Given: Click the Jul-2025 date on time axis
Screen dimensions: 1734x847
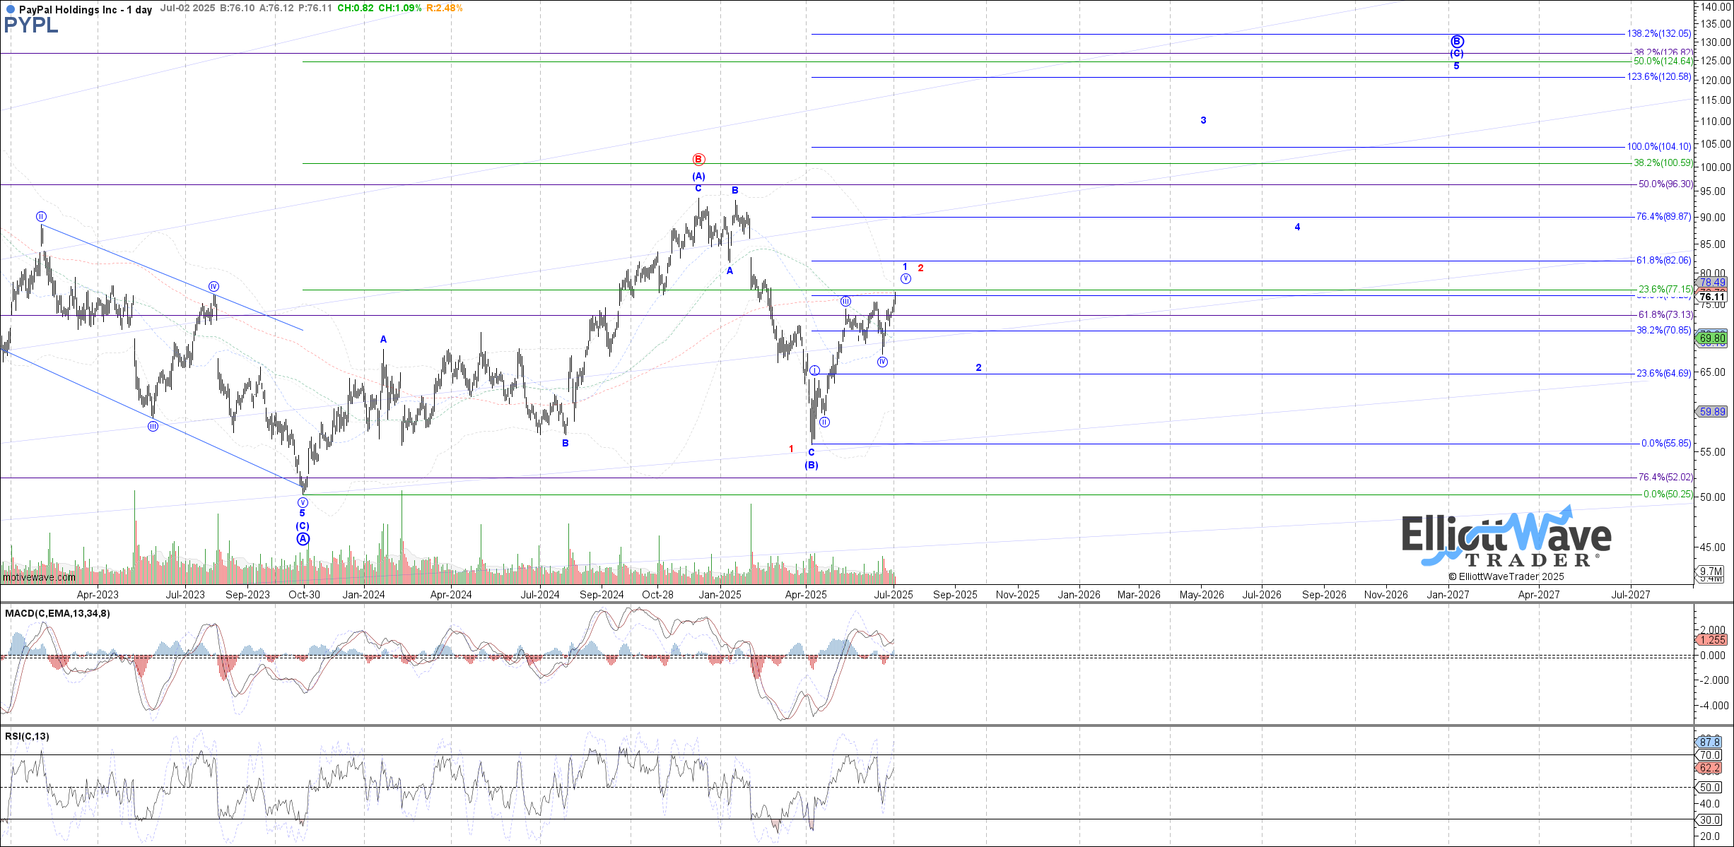Looking at the screenshot, I should 894,595.
